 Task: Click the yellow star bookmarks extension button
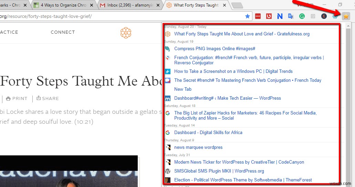click(346, 16)
